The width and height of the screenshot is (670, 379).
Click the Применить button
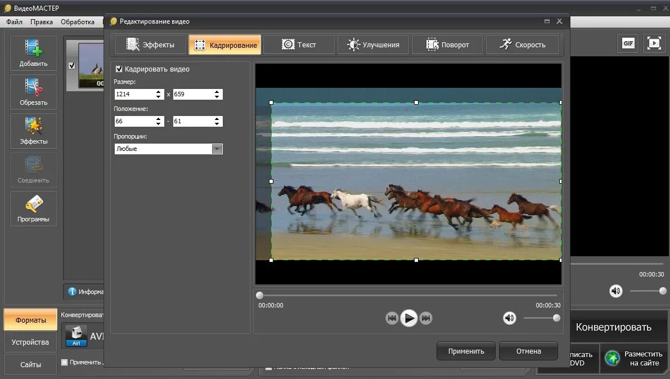(x=466, y=351)
